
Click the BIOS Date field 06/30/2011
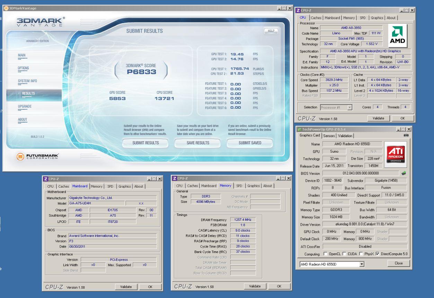(x=112, y=246)
